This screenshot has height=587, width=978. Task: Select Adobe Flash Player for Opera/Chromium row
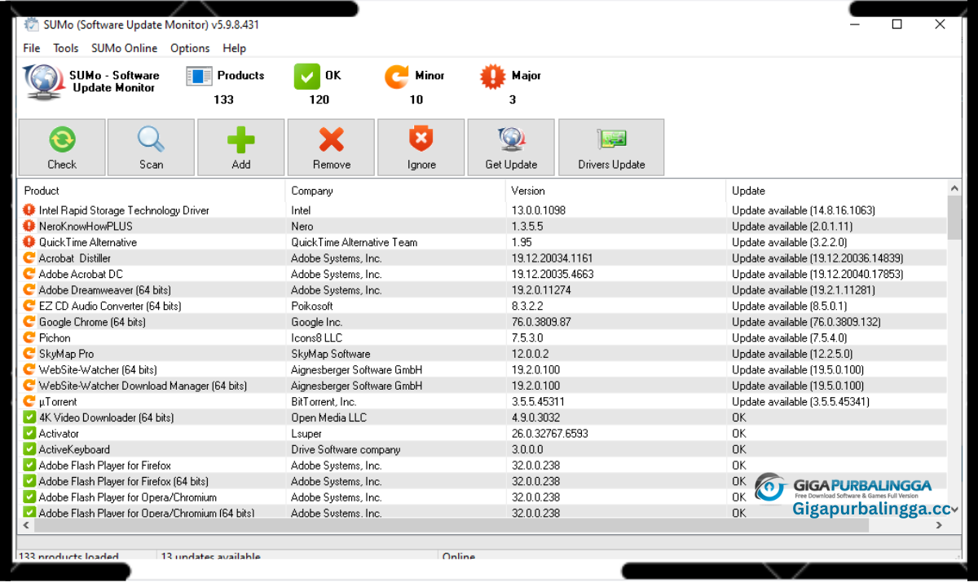[x=482, y=497]
